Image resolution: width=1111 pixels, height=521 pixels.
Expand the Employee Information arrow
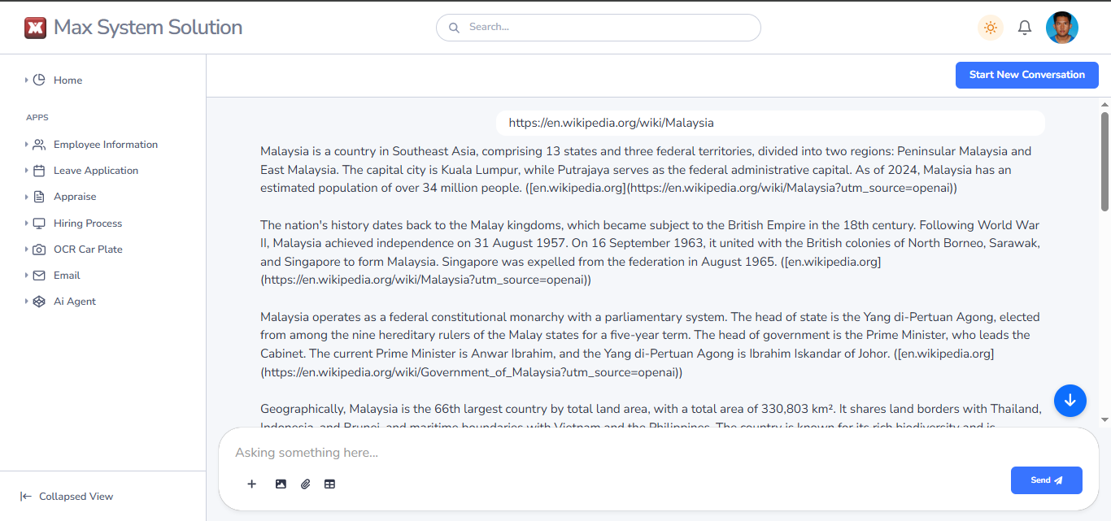coord(26,145)
